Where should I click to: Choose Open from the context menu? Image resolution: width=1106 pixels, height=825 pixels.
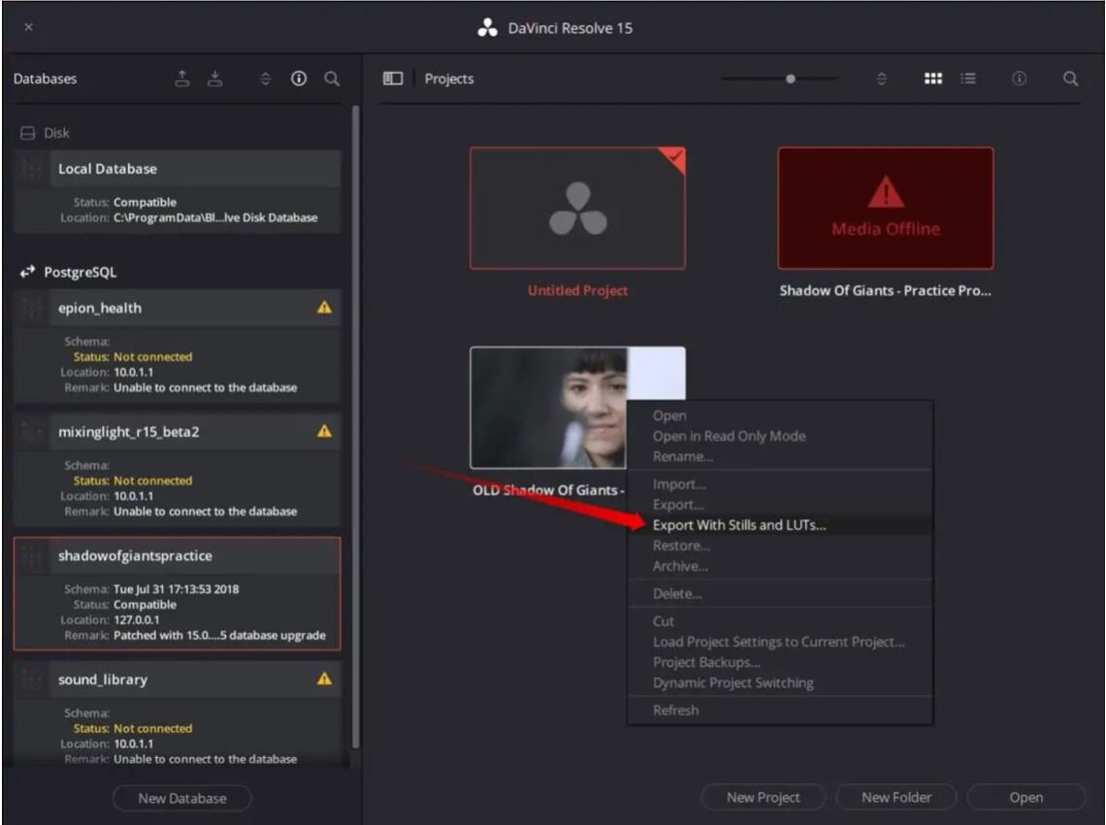point(780,415)
